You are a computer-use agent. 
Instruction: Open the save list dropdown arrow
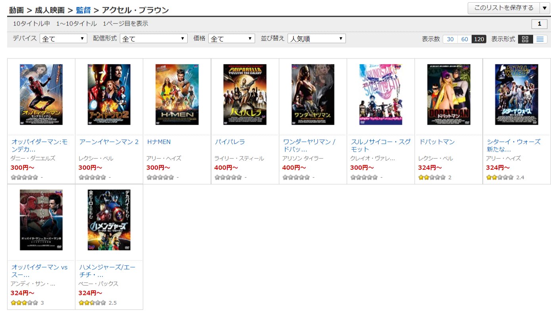[x=544, y=8]
